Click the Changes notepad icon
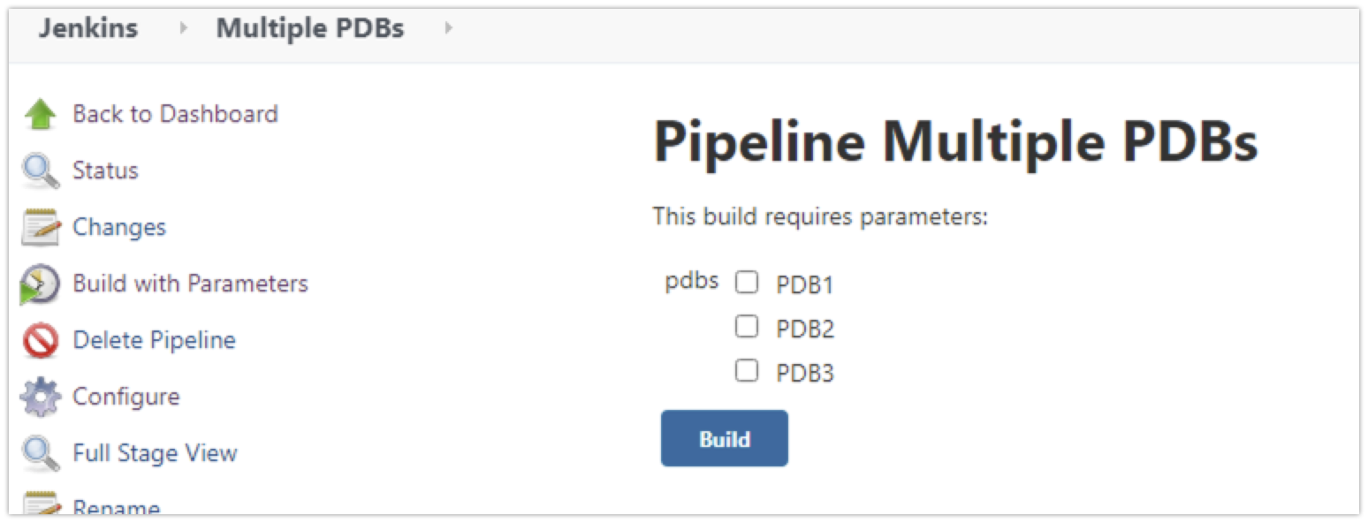Image resolution: width=1368 pixels, height=523 pixels. point(41,228)
